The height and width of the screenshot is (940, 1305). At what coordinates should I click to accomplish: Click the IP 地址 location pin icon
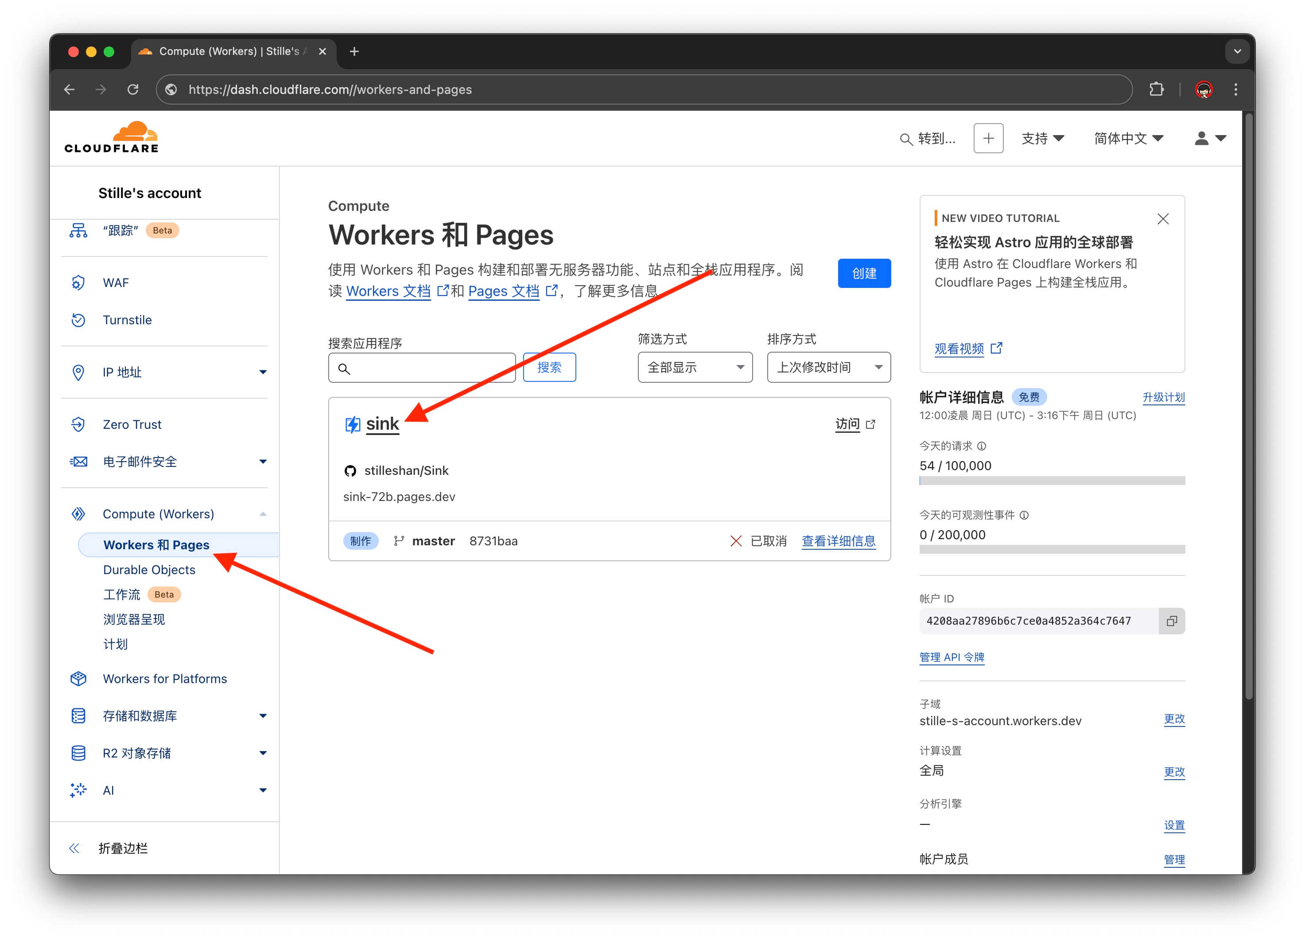click(x=78, y=372)
